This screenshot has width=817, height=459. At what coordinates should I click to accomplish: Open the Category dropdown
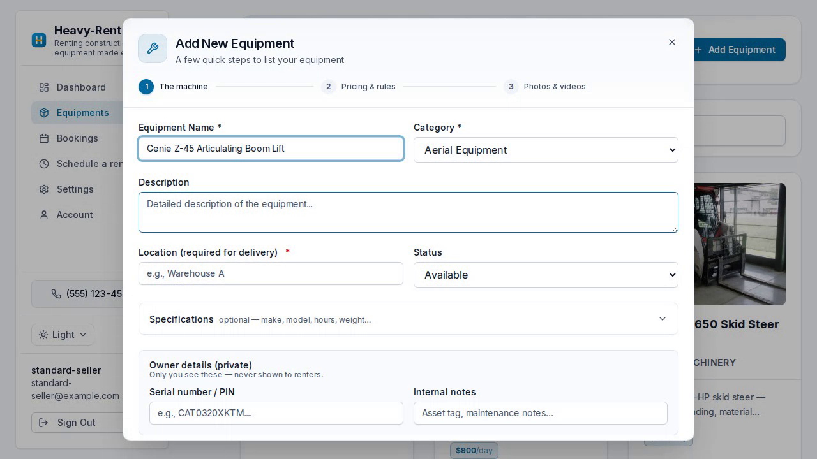pos(546,150)
